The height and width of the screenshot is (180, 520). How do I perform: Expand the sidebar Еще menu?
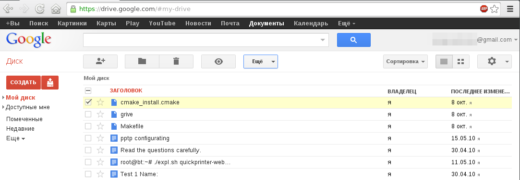pyautogui.click(x=15, y=139)
